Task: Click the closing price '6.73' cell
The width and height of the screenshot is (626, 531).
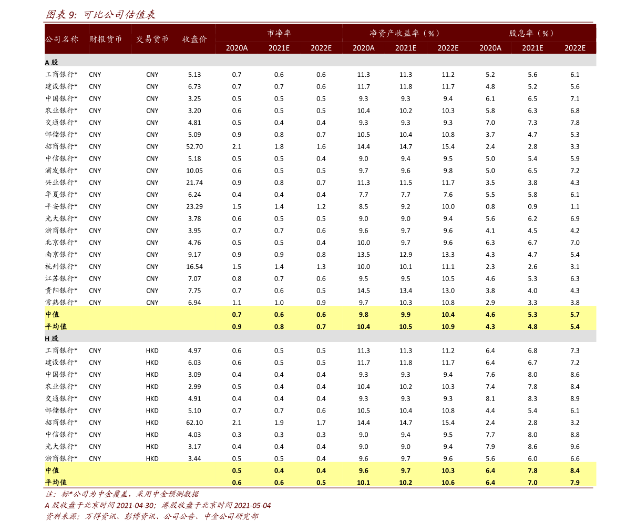Action: 194,87
